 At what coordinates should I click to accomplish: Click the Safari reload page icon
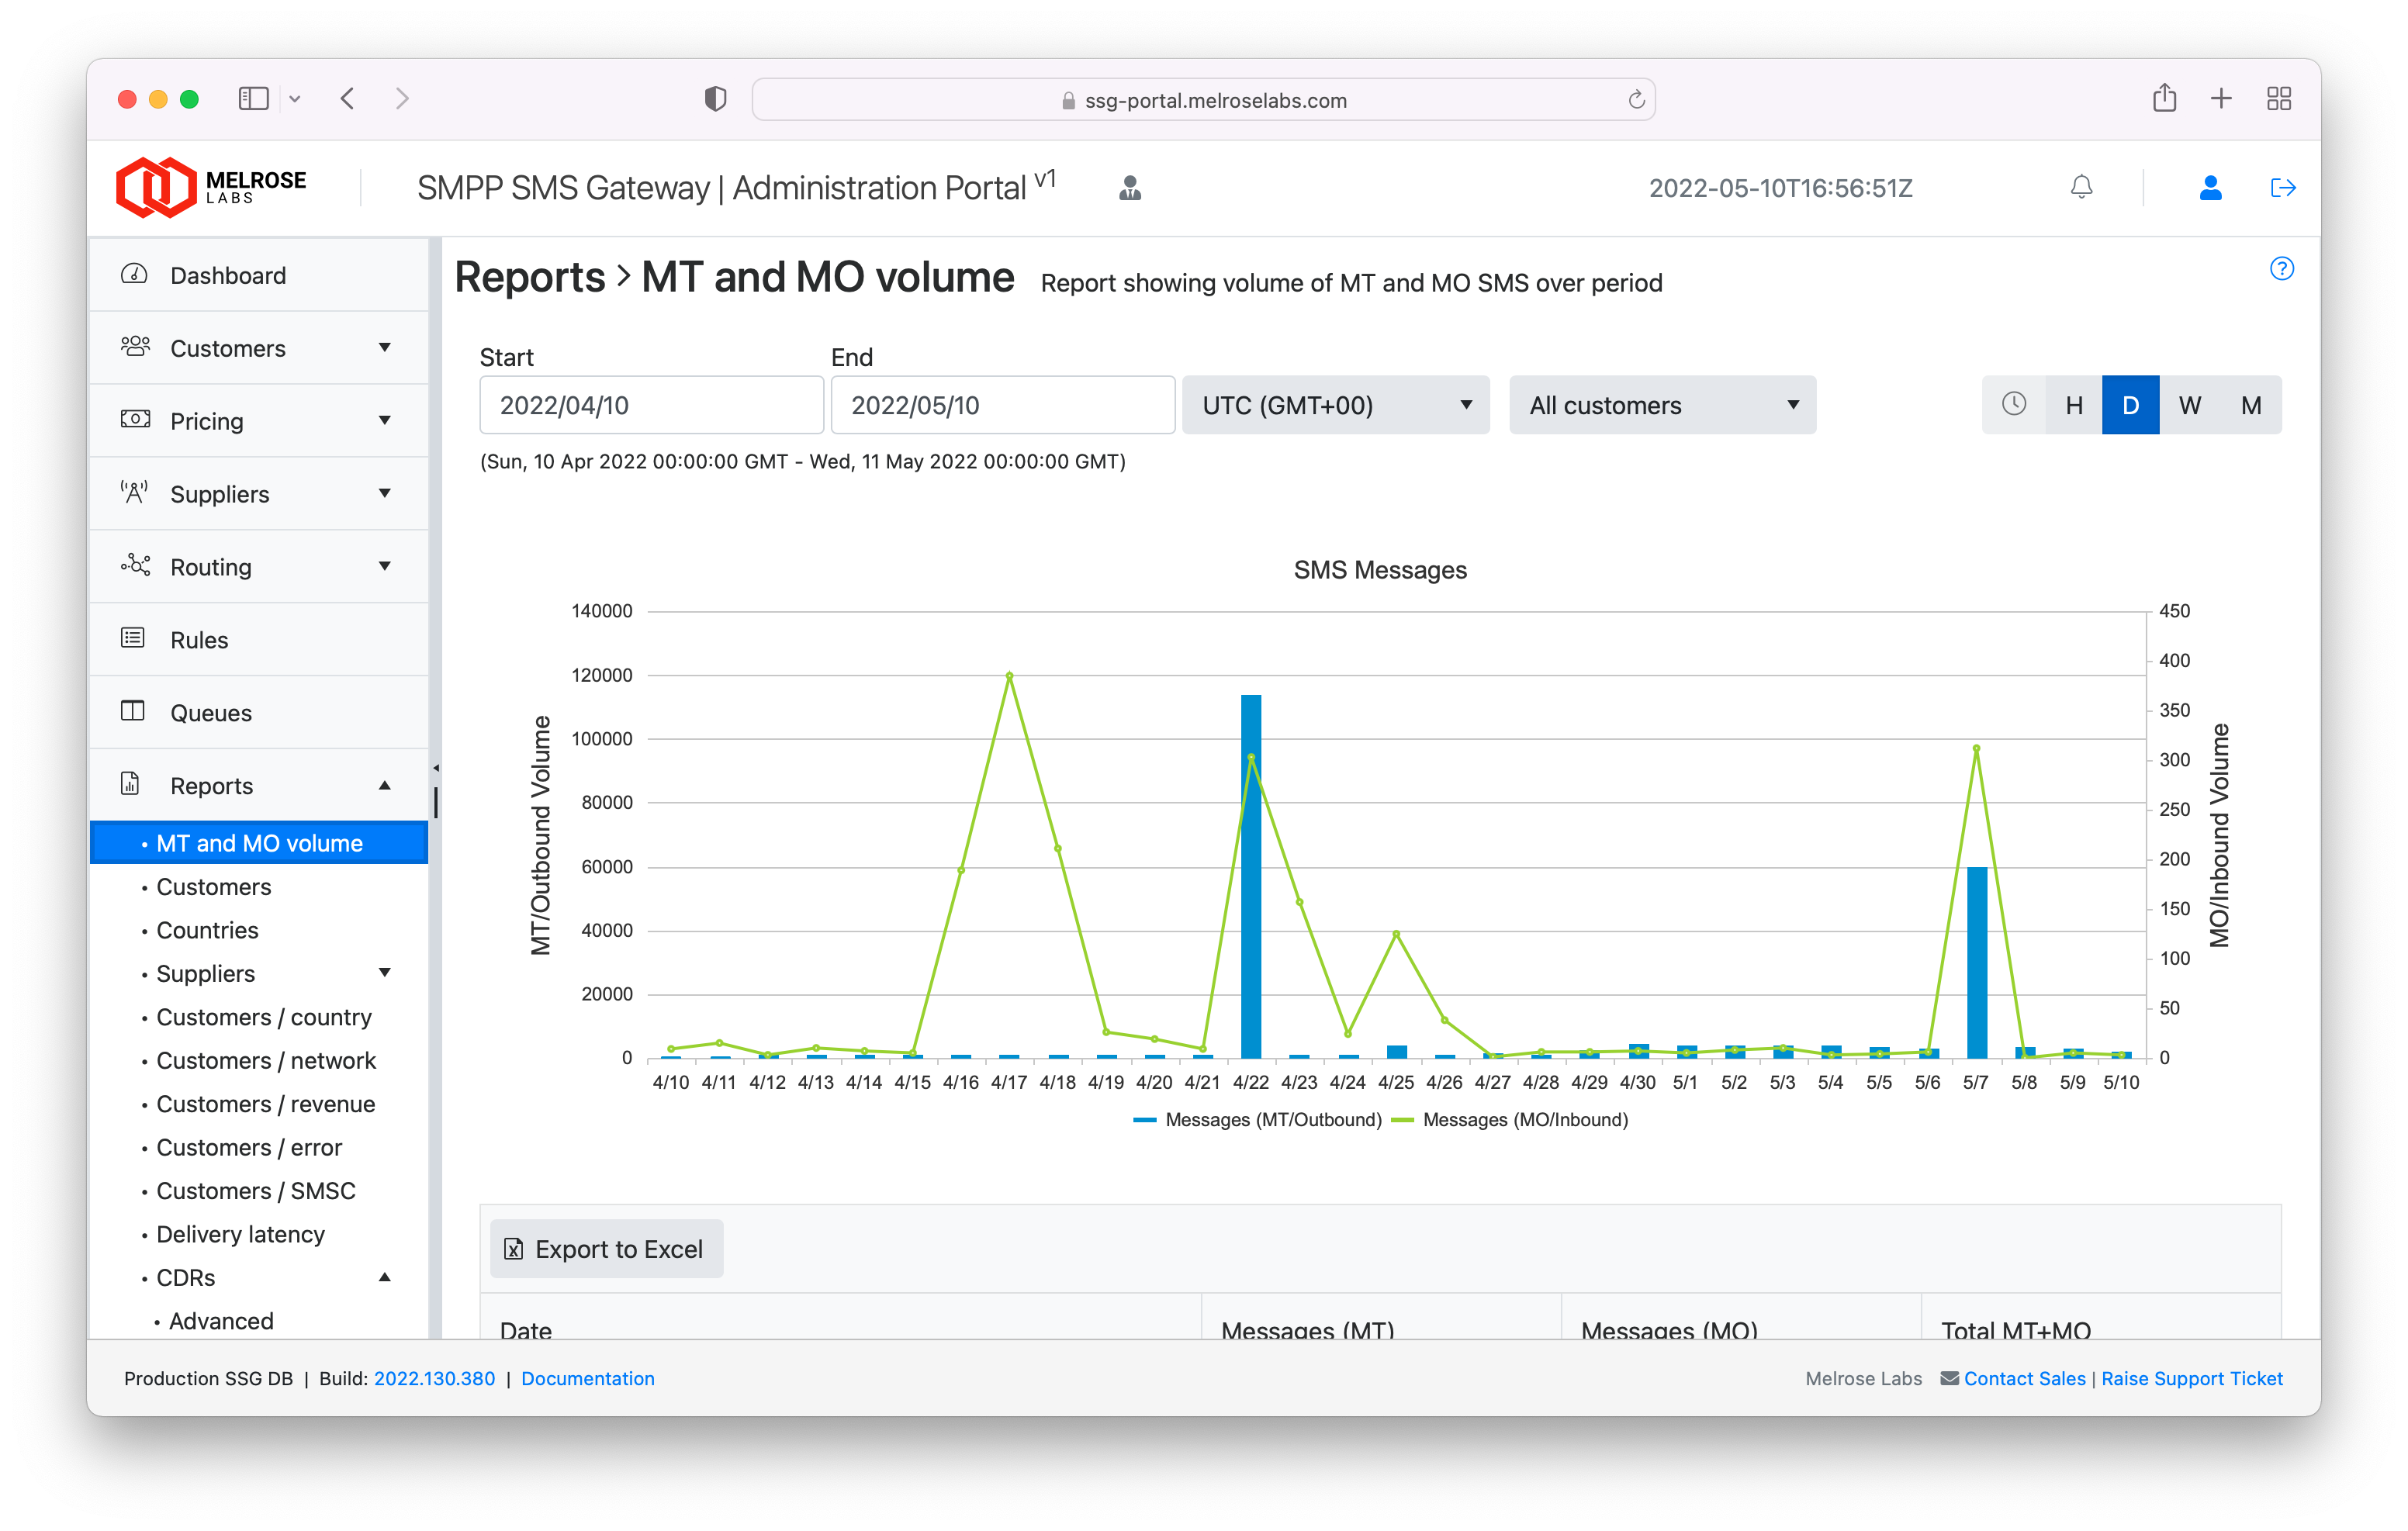click(1636, 100)
